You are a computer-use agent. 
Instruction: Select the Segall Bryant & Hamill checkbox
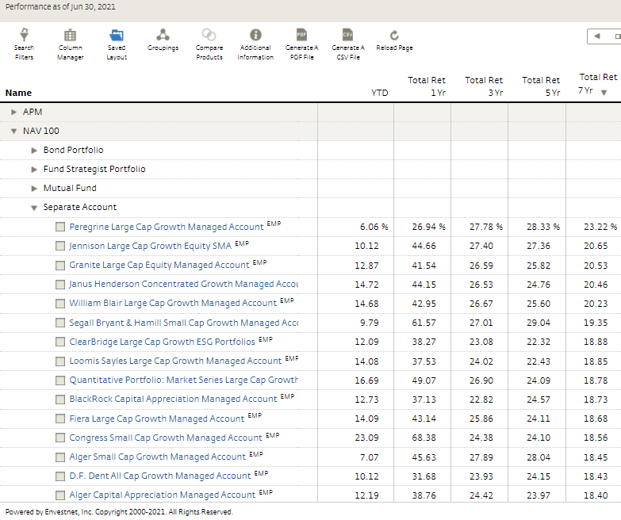(60, 323)
